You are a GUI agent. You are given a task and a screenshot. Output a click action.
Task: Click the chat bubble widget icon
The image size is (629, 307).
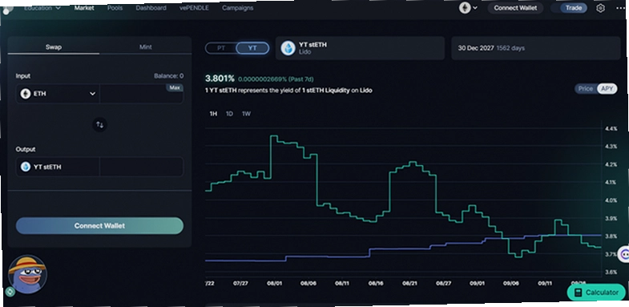(623, 254)
